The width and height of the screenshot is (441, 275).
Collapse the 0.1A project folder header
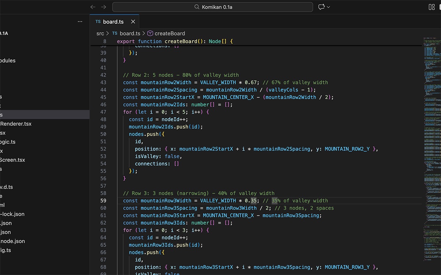coord(4,33)
